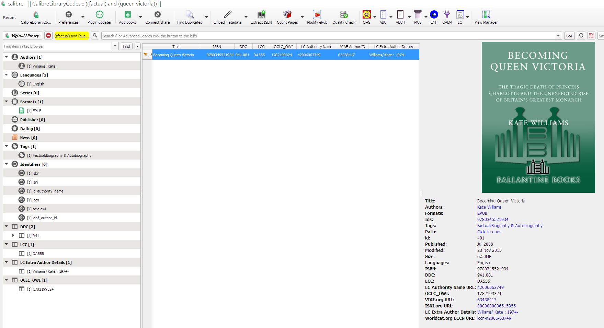Click the Becoming Queen Victoria cover image
604x328 pixels.
point(538,117)
